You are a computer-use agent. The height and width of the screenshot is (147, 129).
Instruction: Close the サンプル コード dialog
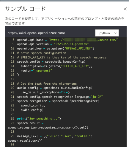[x=125, y=9]
